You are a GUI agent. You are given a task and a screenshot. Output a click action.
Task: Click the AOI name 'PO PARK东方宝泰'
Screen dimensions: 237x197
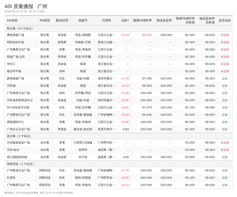[18, 107]
